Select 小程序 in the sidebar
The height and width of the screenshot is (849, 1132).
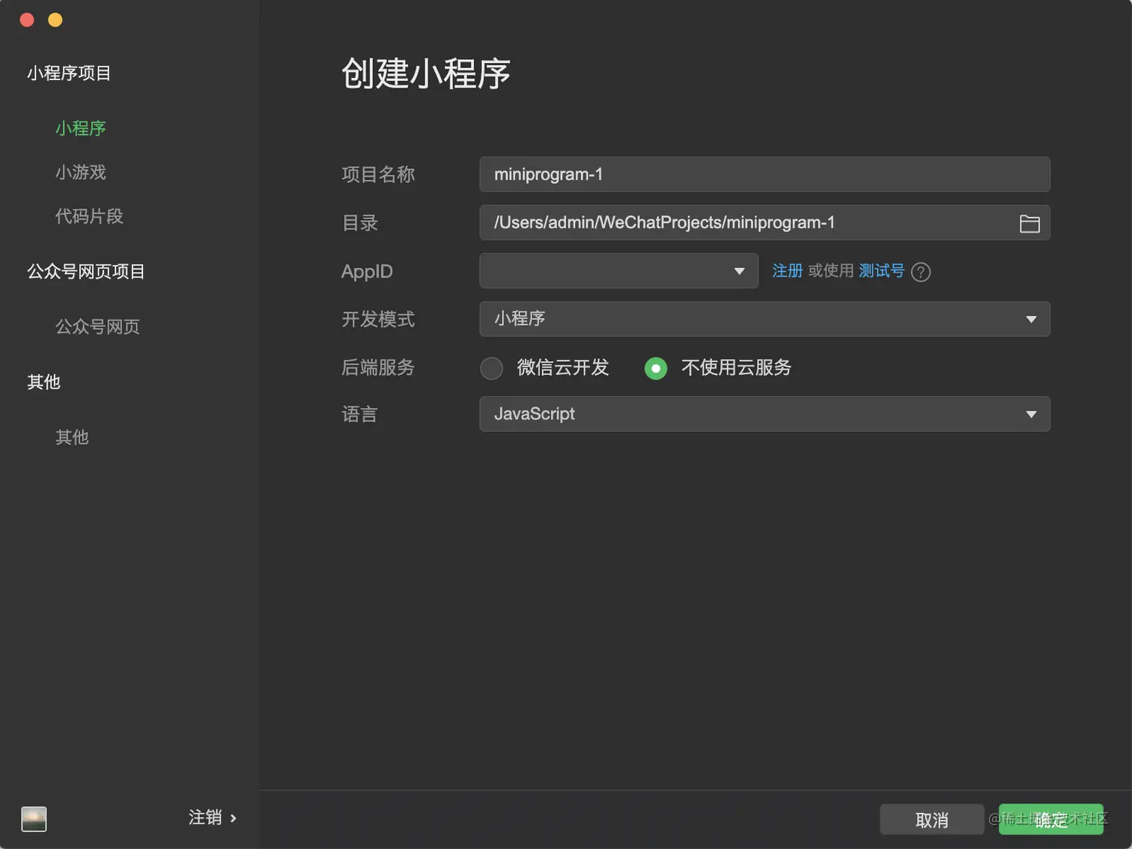(81, 128)
